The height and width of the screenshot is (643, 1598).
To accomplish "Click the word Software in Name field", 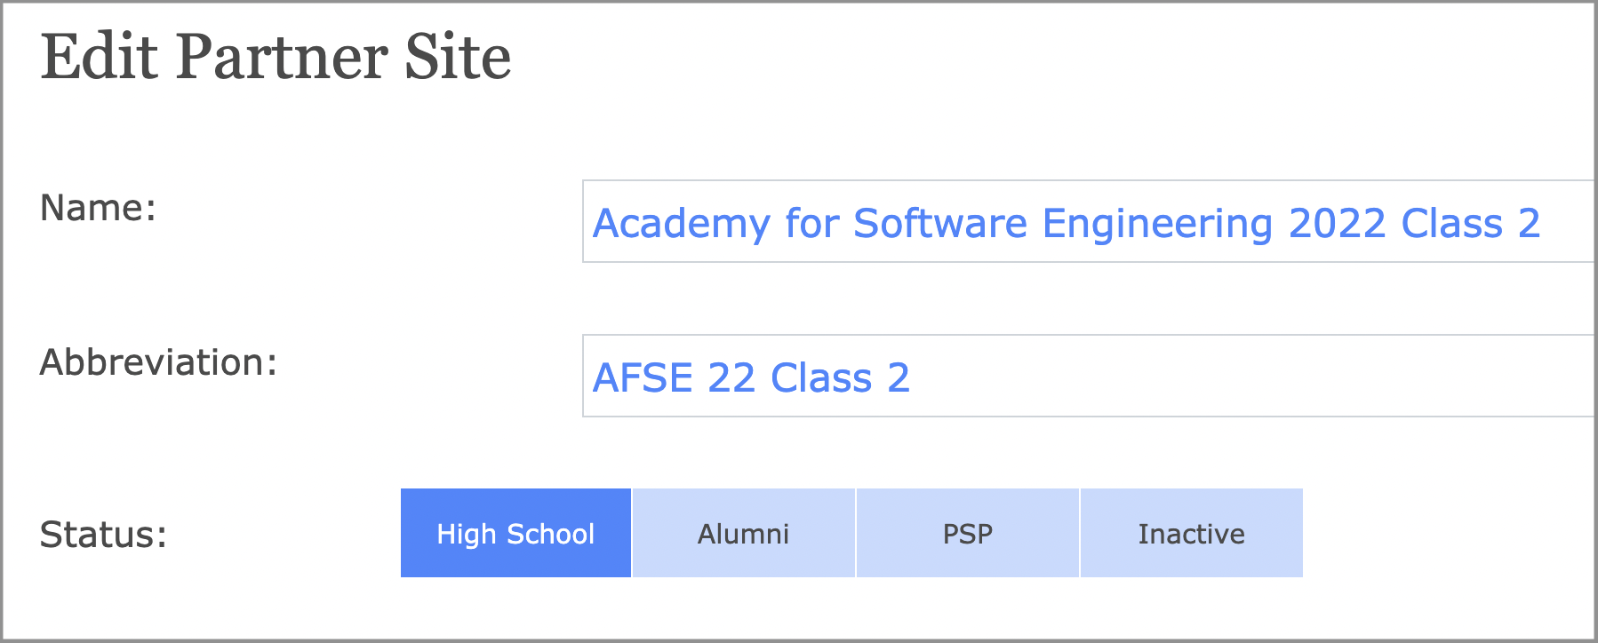I will [939, 223].
